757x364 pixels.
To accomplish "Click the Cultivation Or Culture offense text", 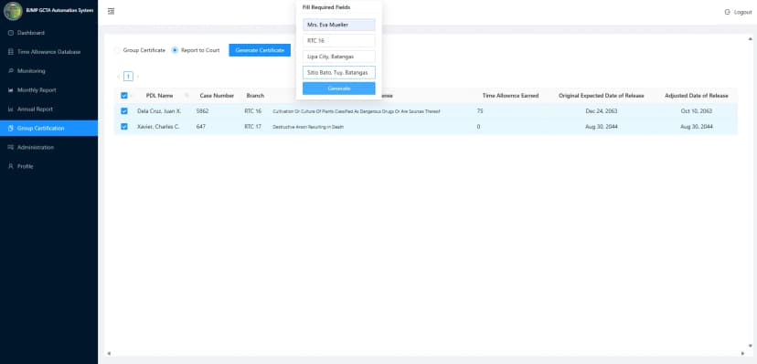I will (x=357, y=111).
